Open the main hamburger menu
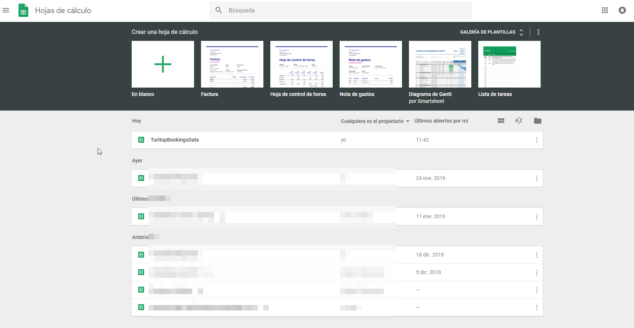The image size is (634, 328). 6,10
